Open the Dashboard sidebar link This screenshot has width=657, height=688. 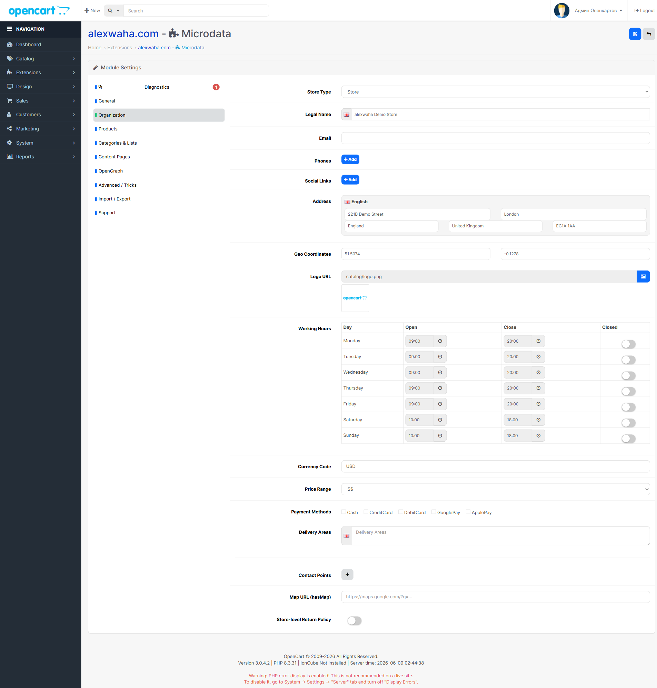pos(41,45)
